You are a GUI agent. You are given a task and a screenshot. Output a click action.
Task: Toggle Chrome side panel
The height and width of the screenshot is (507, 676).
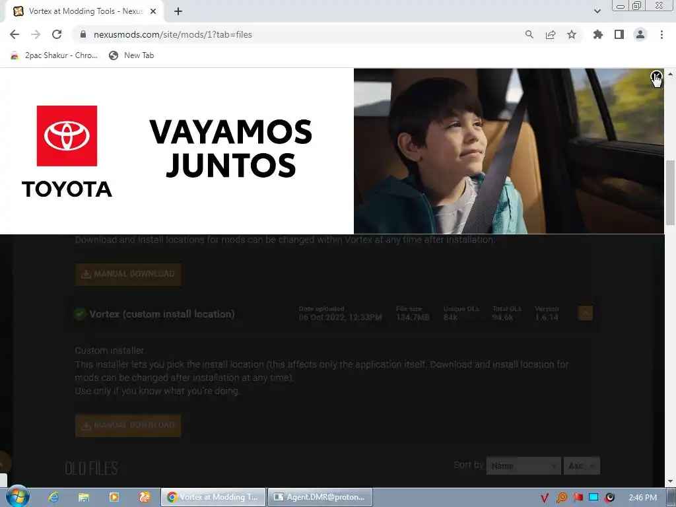point(619,34)
